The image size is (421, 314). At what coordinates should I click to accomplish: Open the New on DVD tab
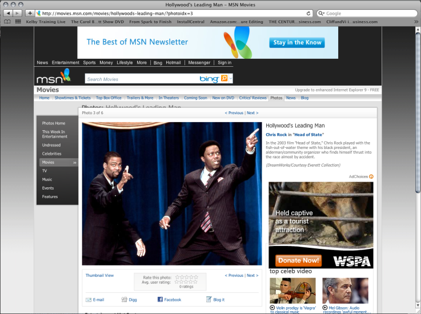click(x=223, y=98)
